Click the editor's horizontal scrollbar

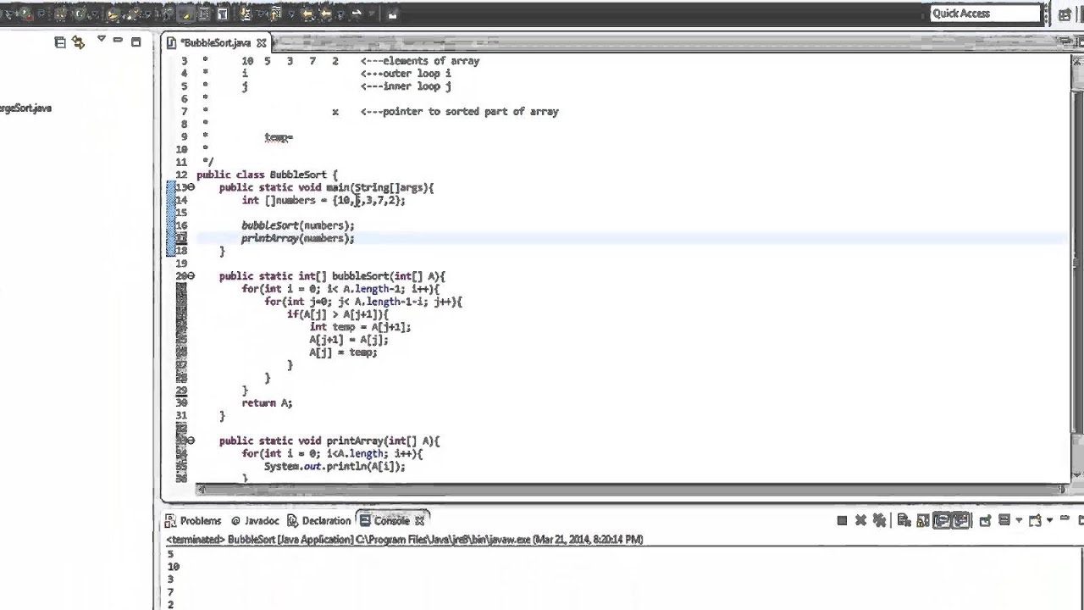(632, 489)
